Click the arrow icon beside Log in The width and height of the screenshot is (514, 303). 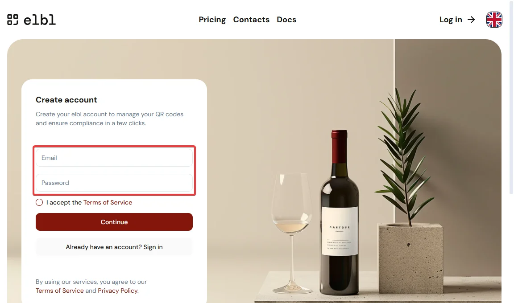pyautogui.click(x=471, y=20)
